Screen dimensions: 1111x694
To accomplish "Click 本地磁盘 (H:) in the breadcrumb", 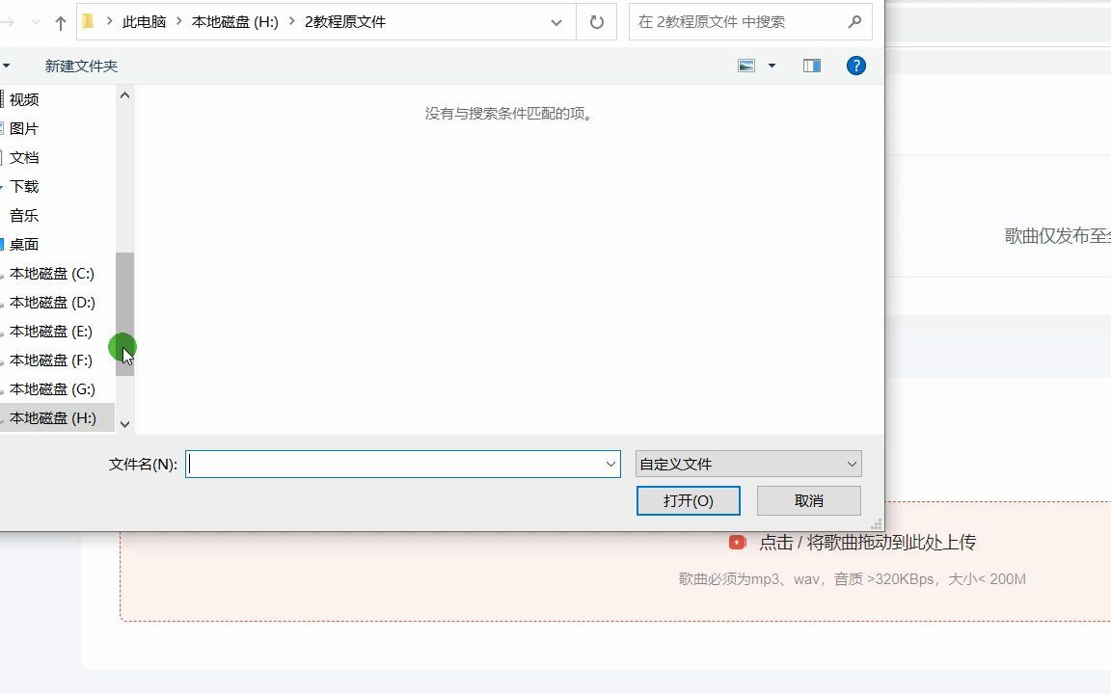I will 234,21.
